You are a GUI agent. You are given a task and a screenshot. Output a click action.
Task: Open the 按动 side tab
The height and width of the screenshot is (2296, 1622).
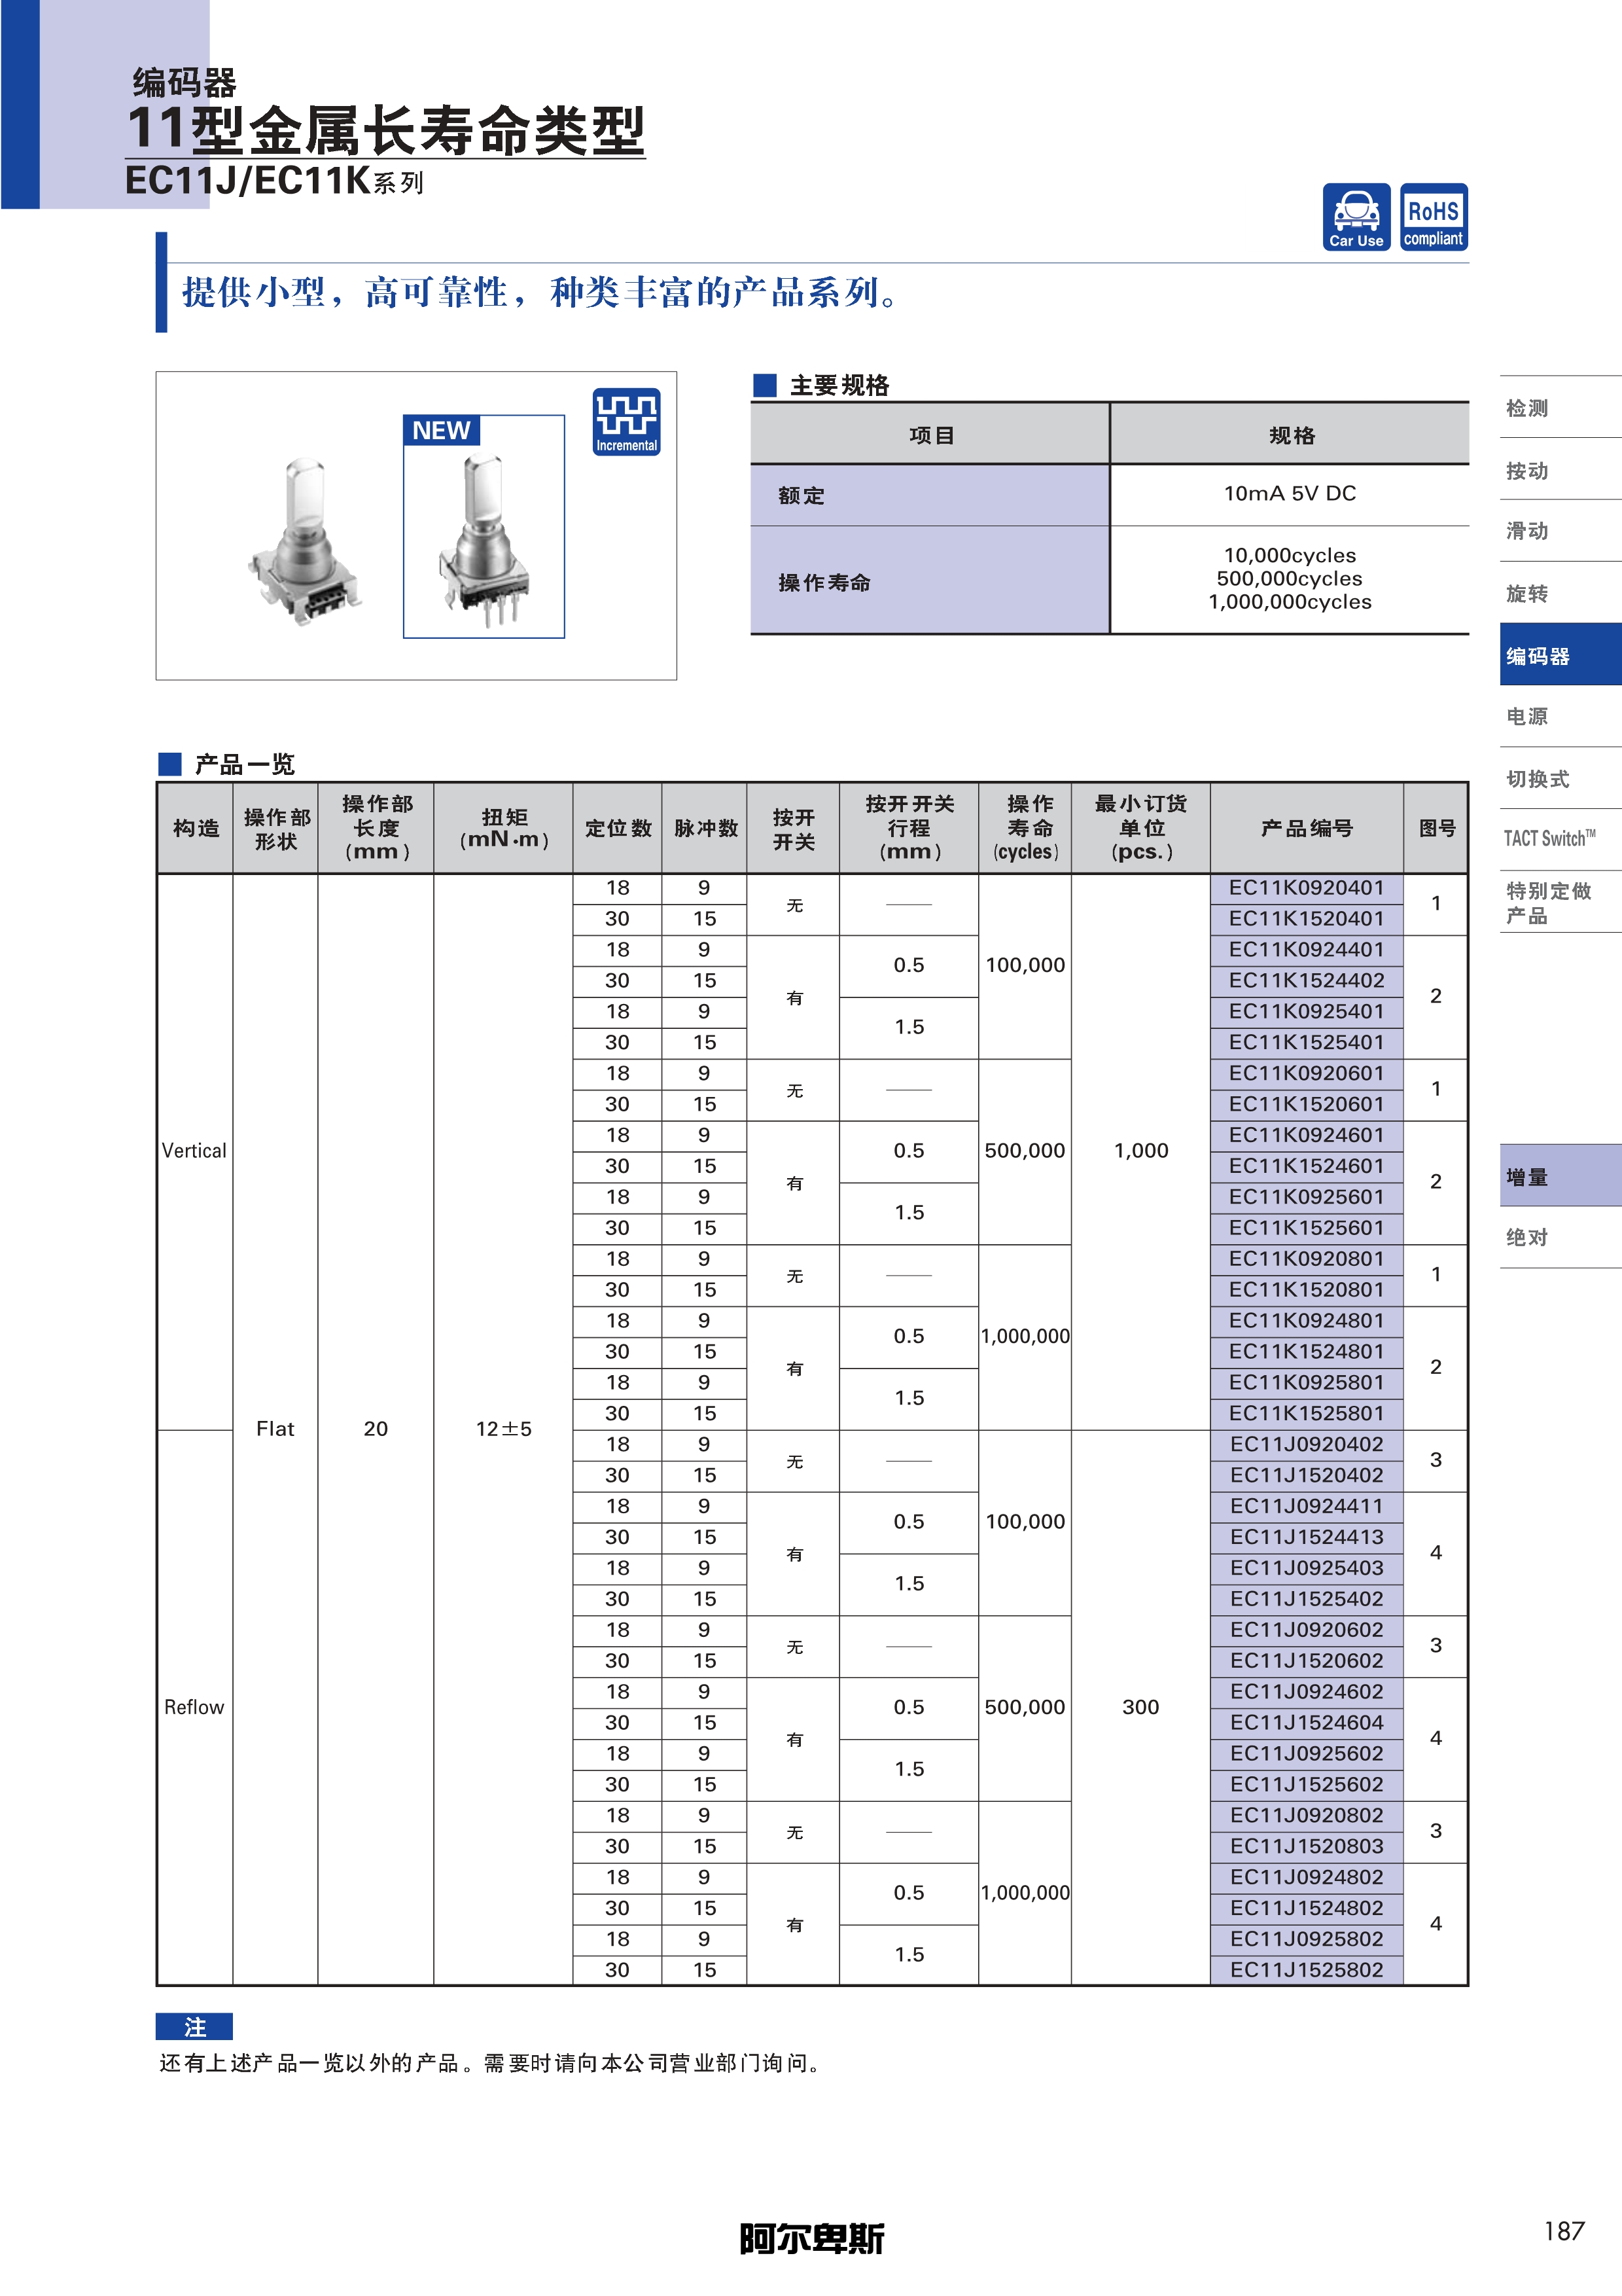(x=1527, y=471)
